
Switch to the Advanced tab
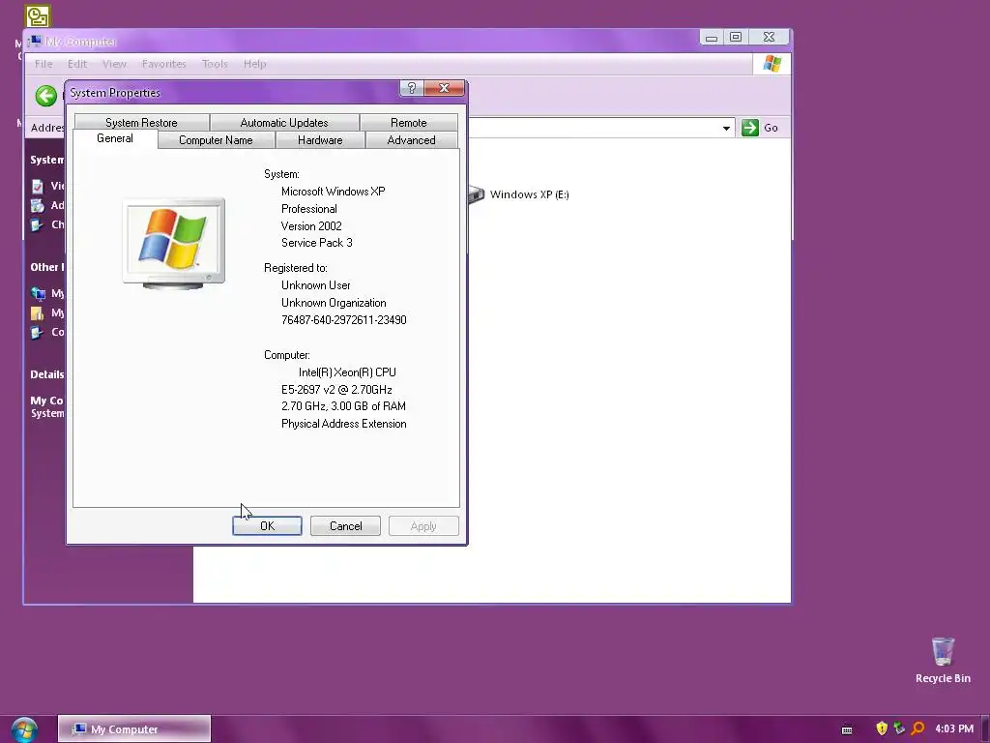[411, 140]
